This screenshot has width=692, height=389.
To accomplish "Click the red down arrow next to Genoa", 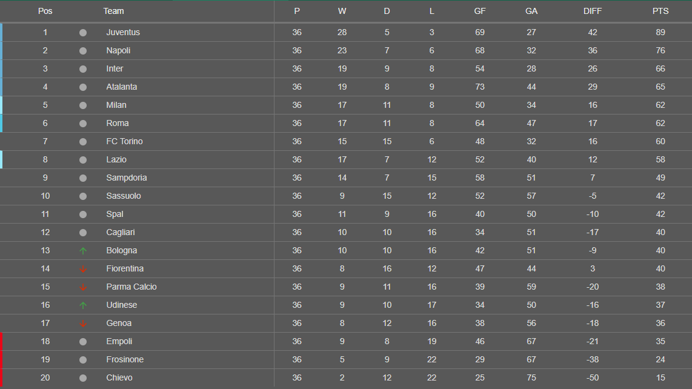I will click(83, 323).
